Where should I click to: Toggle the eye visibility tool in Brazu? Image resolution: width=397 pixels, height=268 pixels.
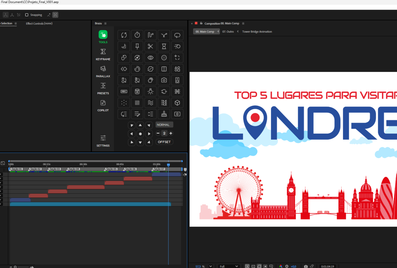click(x=151, y=57)
